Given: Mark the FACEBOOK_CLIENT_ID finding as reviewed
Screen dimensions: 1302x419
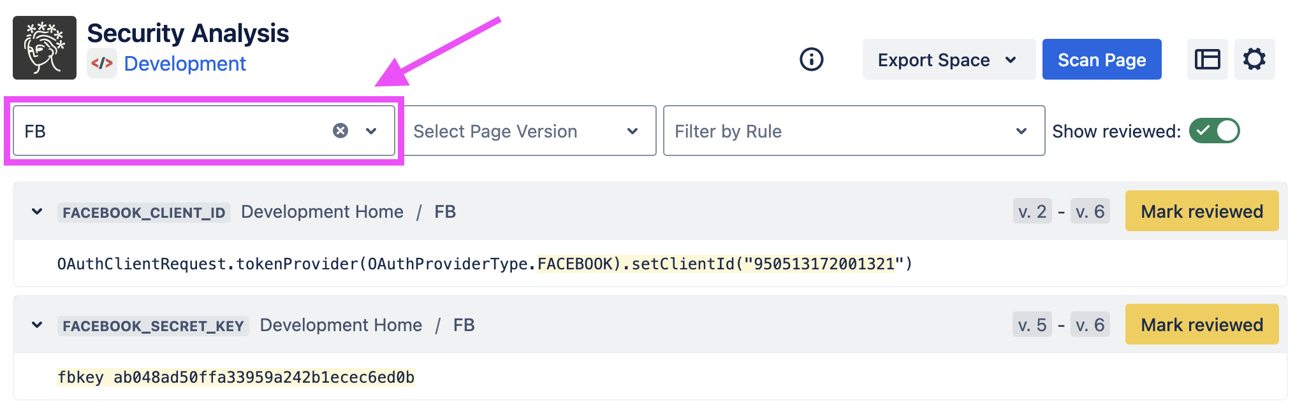Looking at the screenshot, I should click(1201, 211).
